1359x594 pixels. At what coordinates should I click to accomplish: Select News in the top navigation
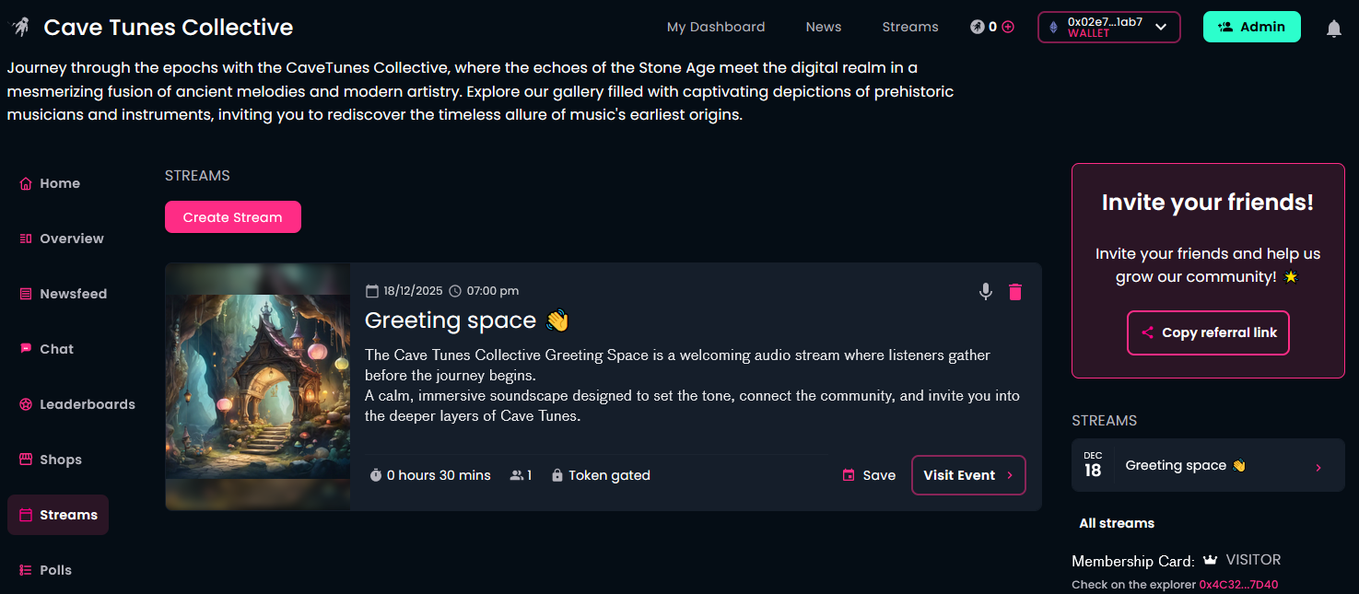coord(823,27)
